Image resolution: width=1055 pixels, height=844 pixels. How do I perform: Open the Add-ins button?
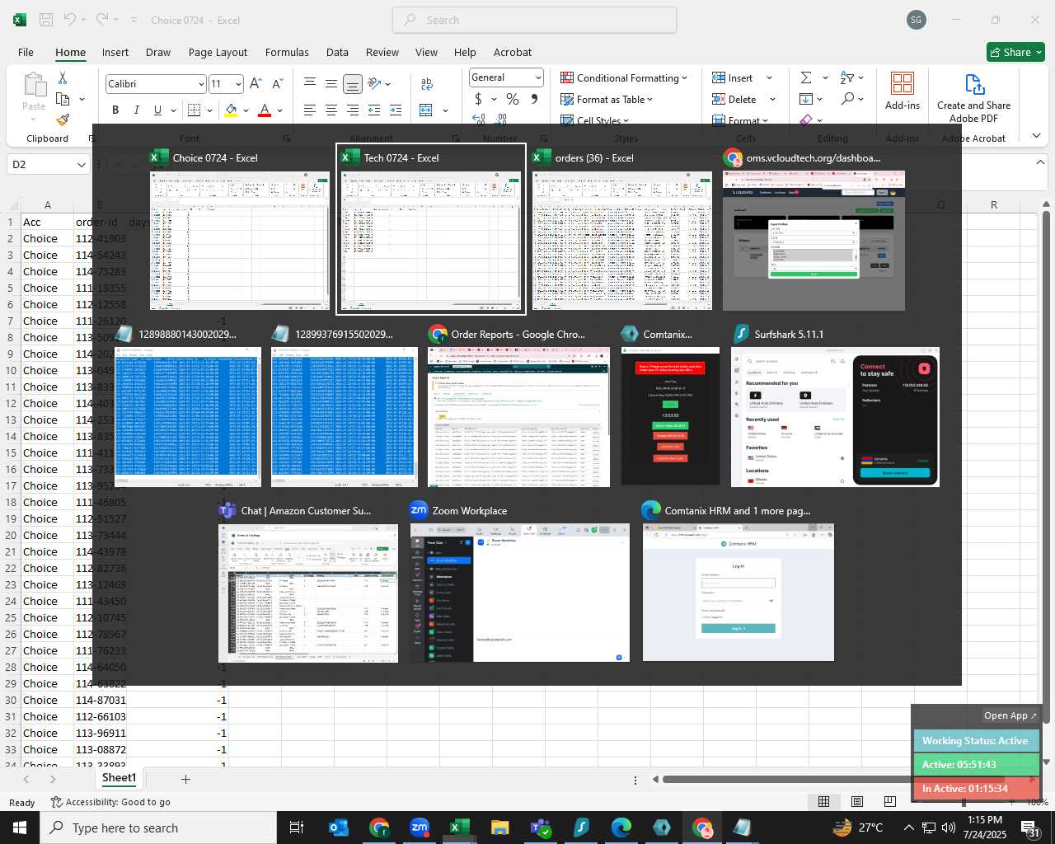pyautogui.click(x=903, y=91)
